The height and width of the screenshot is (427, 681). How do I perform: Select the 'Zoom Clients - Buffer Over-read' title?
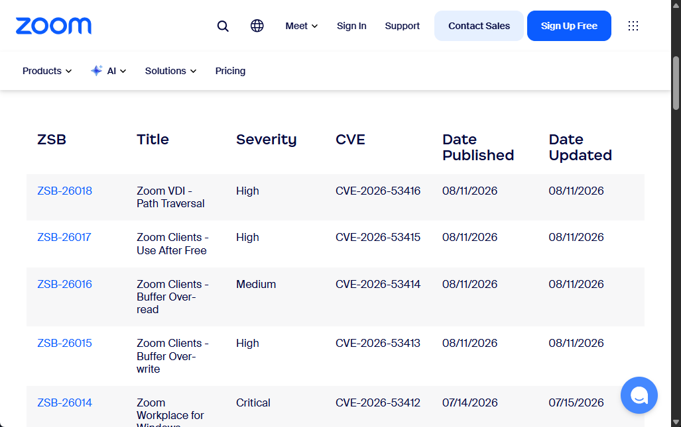pyautogui.click(x=173, y=297)
